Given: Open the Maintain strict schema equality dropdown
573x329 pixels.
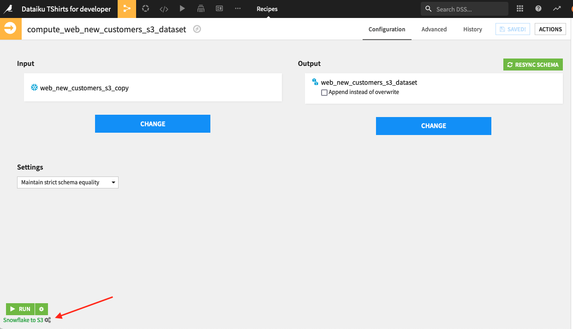Looking at the screenshot, I should (67, 182).
